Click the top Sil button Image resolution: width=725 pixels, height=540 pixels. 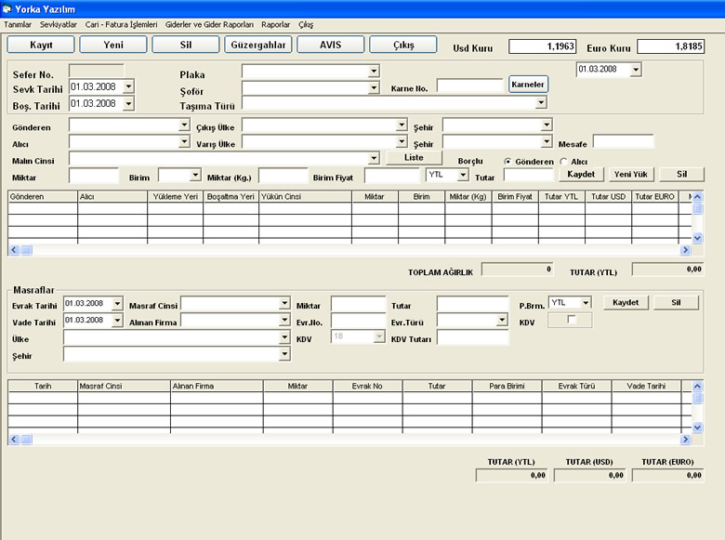[186, 45]
